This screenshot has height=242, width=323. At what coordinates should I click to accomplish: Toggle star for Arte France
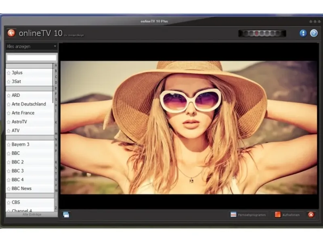point(8,113)
